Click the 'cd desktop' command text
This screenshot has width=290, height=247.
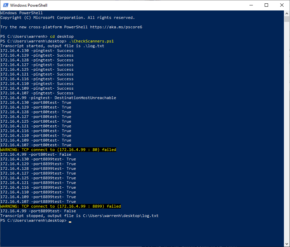tap(62, 36)
